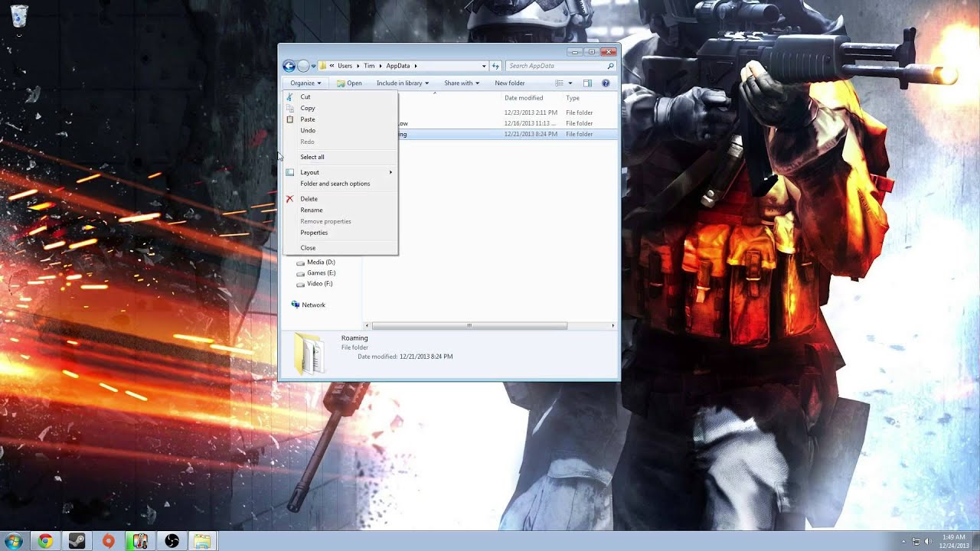Expand the address bar history dropdown

point(484,66)
